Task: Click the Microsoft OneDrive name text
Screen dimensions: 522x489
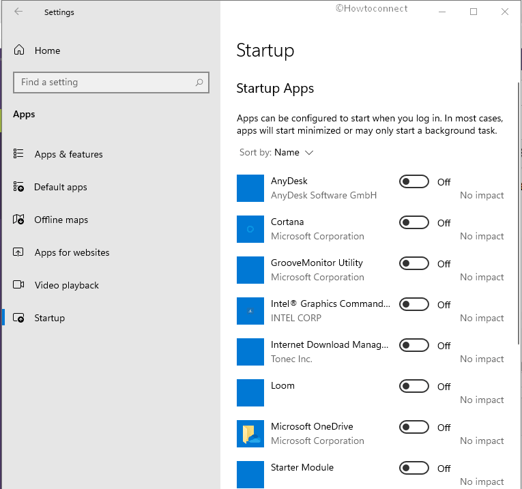Action: (x=312, y=426)
